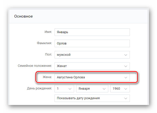The width and height of the screenshot is (157, 113).
Task: Open the birth year dropdown 1960
Action: point(120,89)
